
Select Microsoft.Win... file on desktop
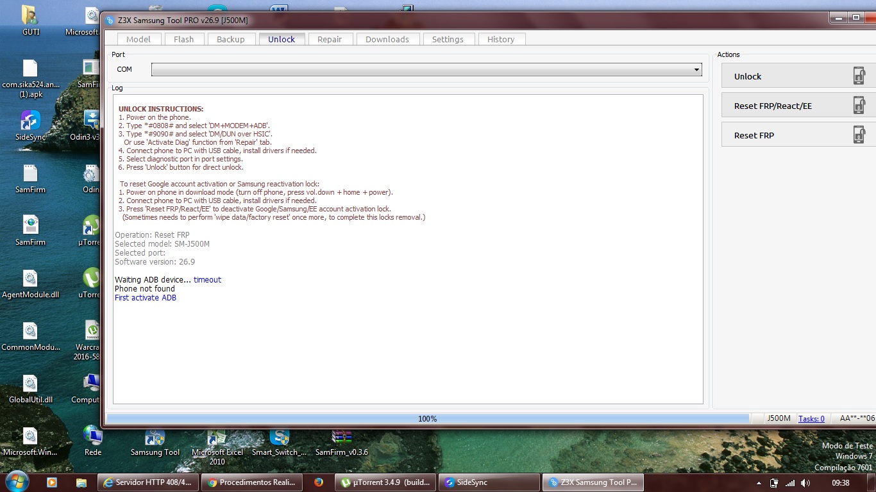pyautogui.click(x=31, y=441)
